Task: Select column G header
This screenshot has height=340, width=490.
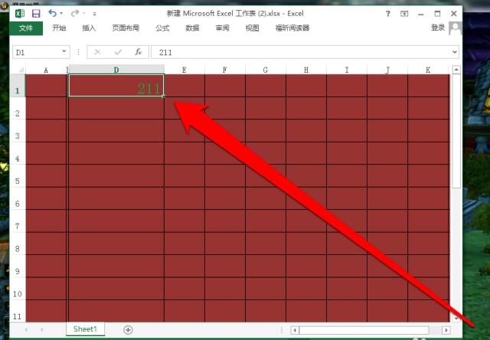Action: (266, 70)
